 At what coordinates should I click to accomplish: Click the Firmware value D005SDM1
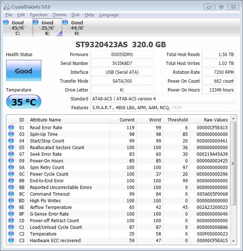(x=122, y=55)
